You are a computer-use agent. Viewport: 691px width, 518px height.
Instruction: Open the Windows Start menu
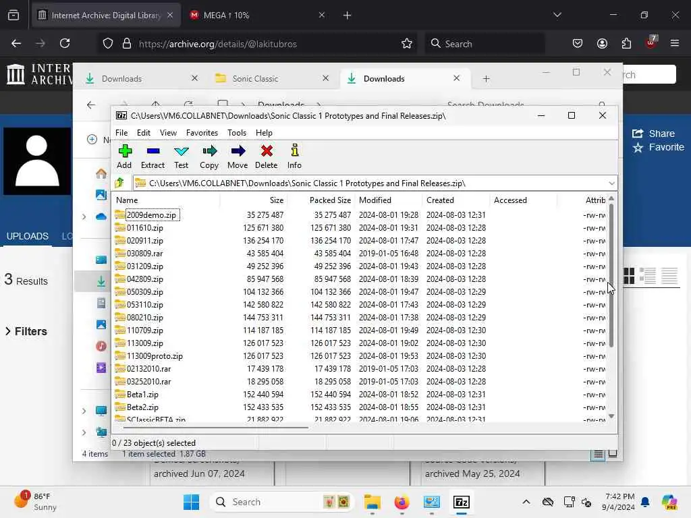pos(191,502)
